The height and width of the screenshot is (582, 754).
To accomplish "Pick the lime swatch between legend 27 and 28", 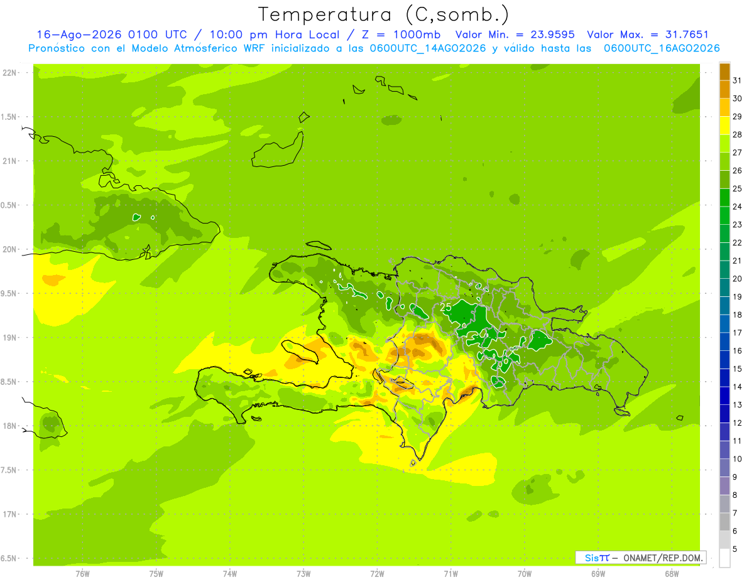I will (724, 143).
